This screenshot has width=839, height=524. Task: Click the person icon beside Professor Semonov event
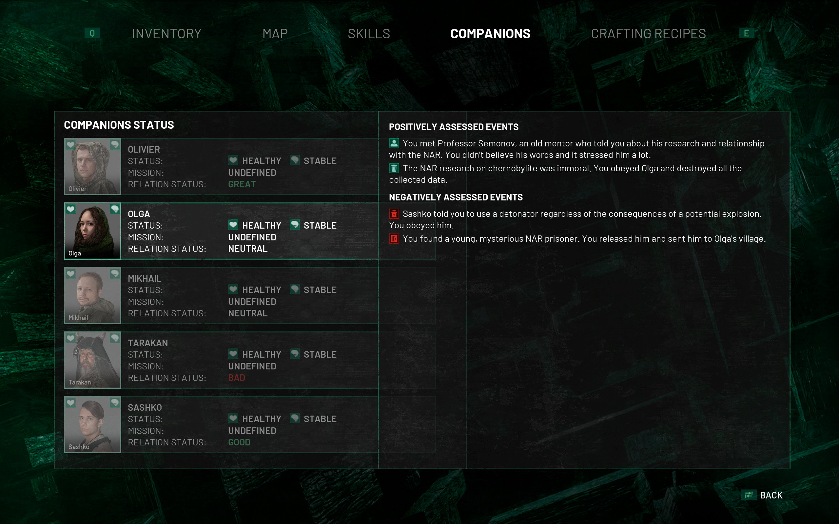point(394,143)
